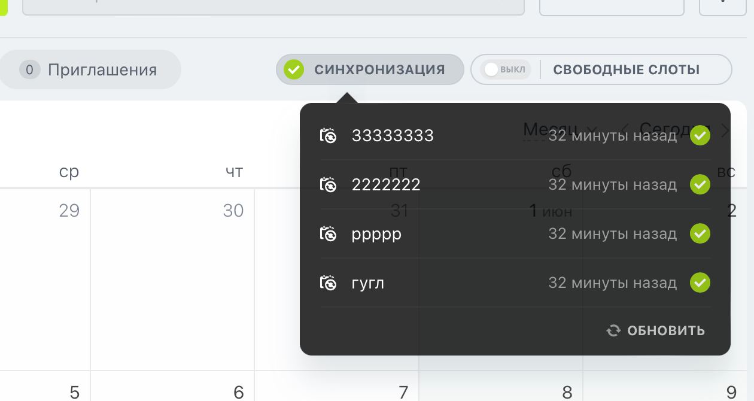Click the Свободные слоты label
Viewport: 754px width, 401px height.
[x=626, y=70]
